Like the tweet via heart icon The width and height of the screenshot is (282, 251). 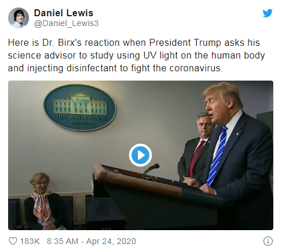click(13, 241)
